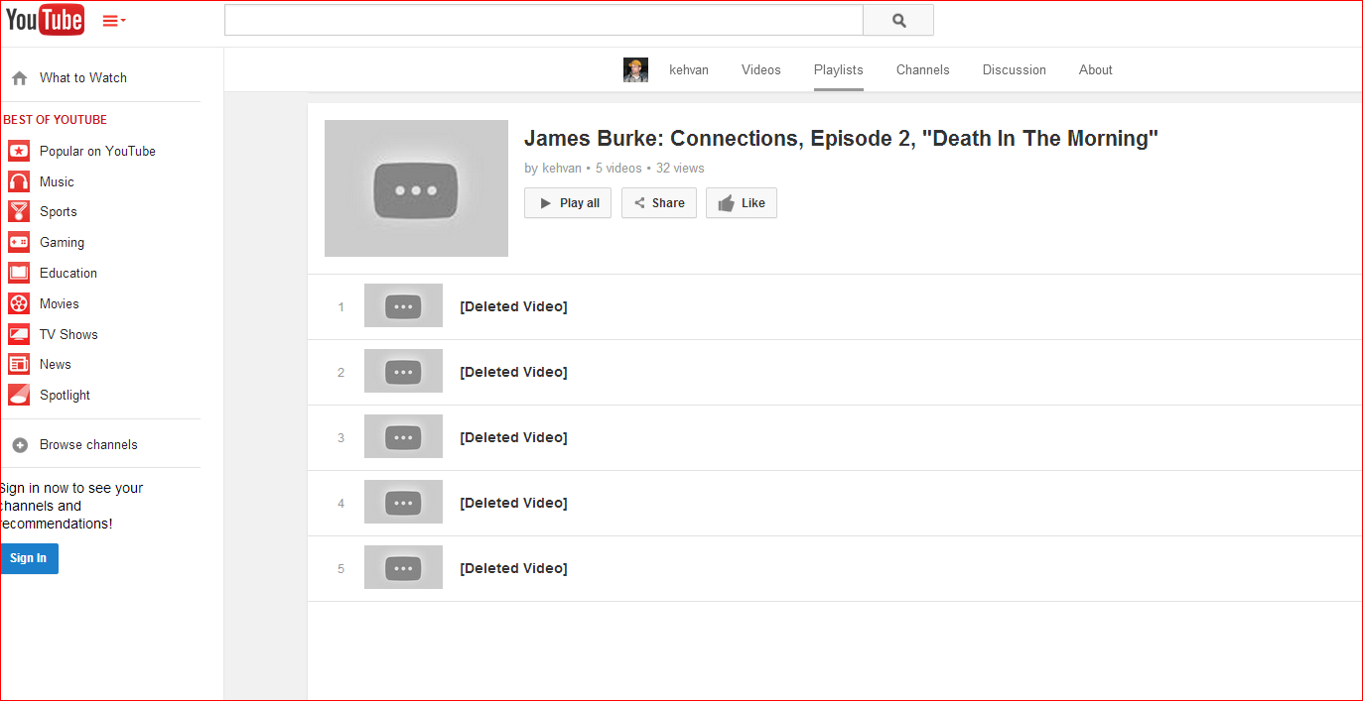Click the Education icon in sidebar

coord(19,273)
